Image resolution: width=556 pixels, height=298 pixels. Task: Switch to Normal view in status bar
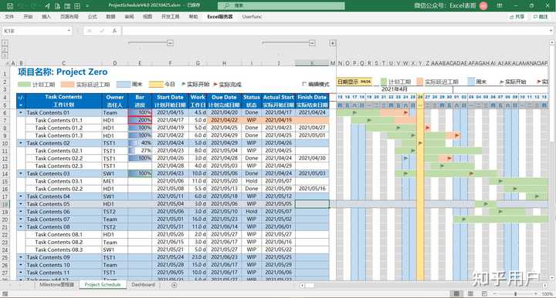click(x=456, y=293)
